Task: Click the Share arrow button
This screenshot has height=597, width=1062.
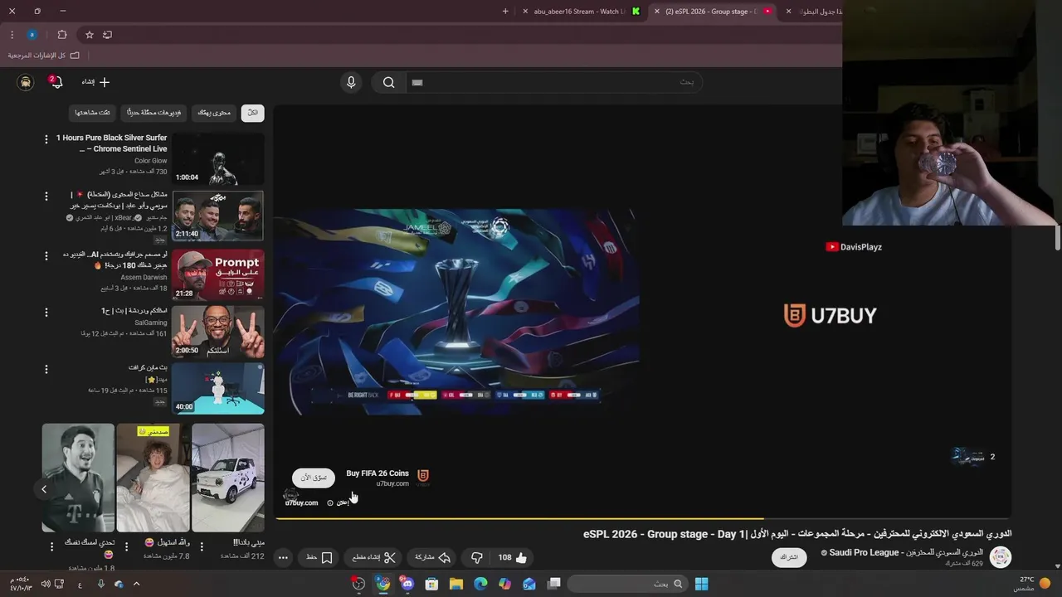Action: point(432,558)
